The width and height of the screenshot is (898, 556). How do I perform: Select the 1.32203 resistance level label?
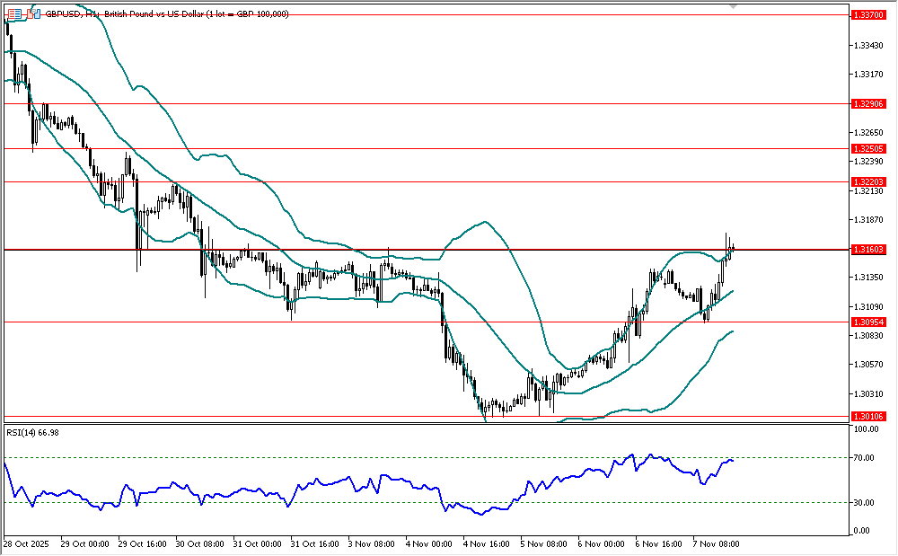(868, 182)
